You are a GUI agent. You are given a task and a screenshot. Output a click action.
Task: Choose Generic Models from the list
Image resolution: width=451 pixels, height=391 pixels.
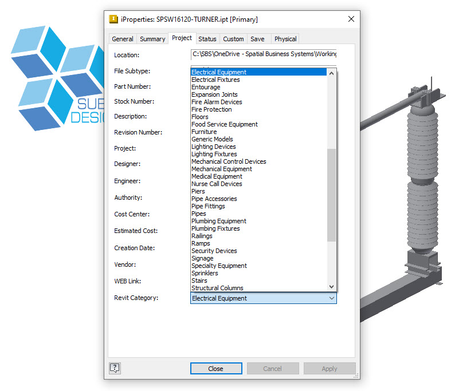point(212,139)
